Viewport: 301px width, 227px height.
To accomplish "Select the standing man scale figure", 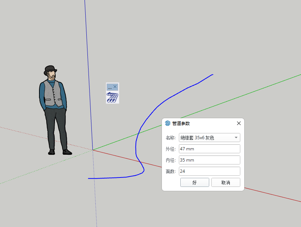I will (x=53, y=108).
